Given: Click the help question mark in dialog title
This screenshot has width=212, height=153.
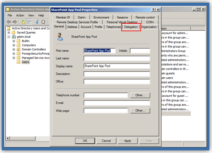Looking at the screenshot, I should click(153, 10).
